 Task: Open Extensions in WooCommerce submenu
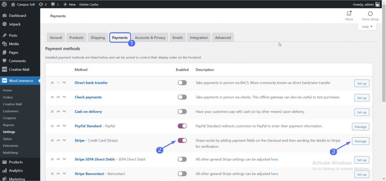[x=10, y=145]
